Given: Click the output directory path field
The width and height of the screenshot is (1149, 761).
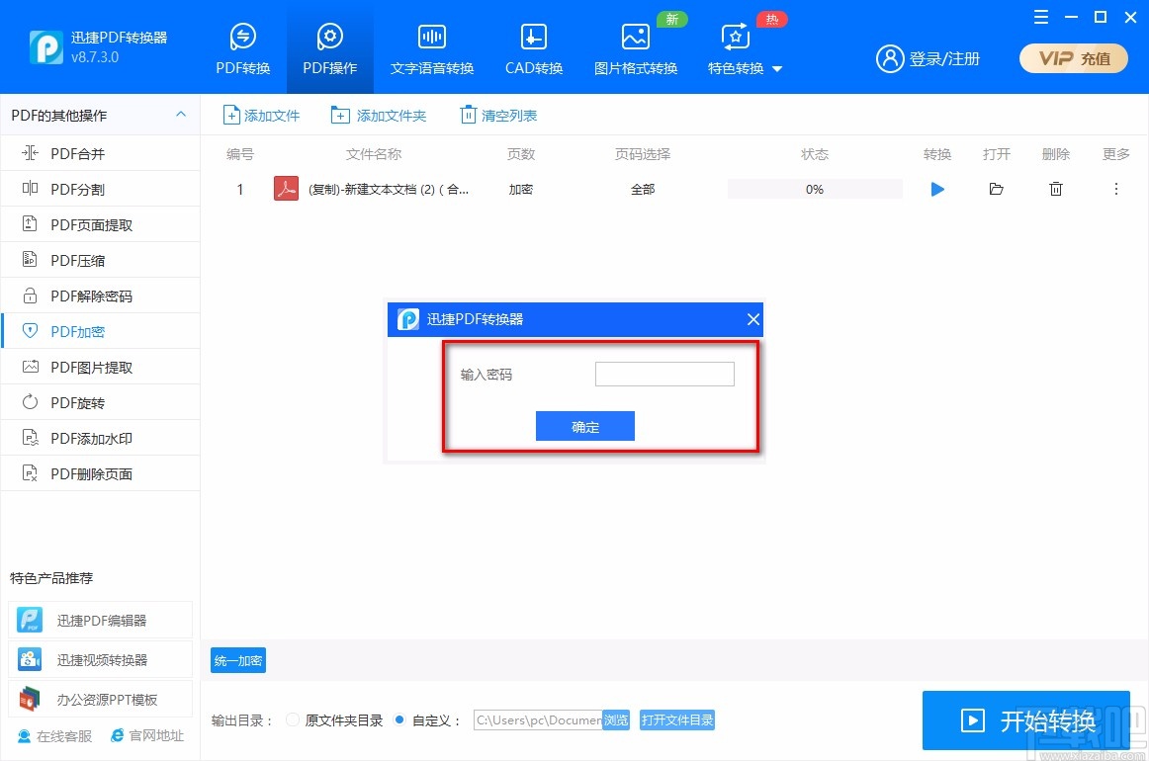Looking at the screenshot, I should pos(538,719).
